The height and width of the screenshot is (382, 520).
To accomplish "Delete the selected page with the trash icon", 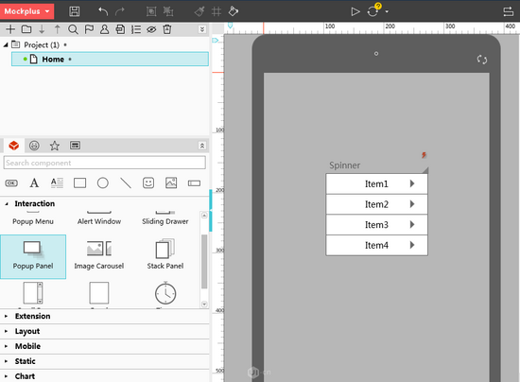I will (x=167, y=29).
